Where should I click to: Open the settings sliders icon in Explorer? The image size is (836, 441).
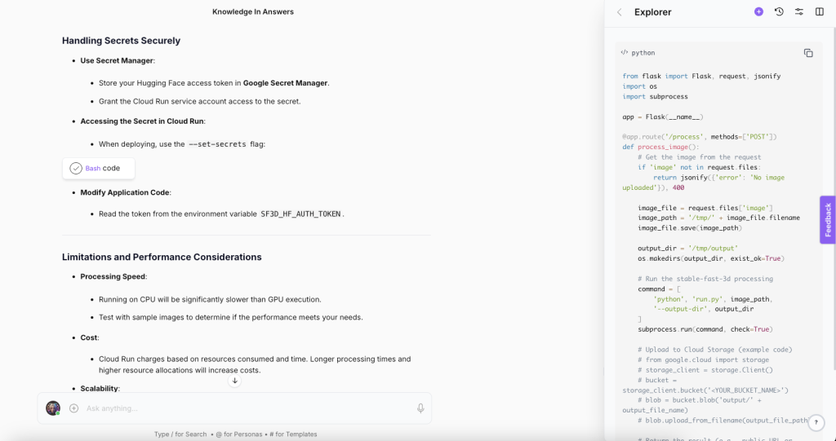799,11
